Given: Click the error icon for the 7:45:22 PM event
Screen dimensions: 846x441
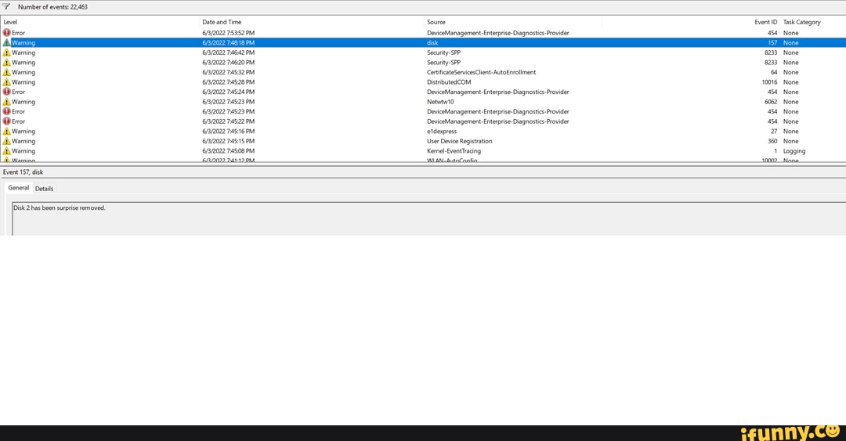Looking at the screenshot, I should click(7, 121).
